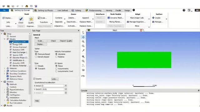Click the Reference Values tree icon
The image size is (200, 112).
(7, 79)
